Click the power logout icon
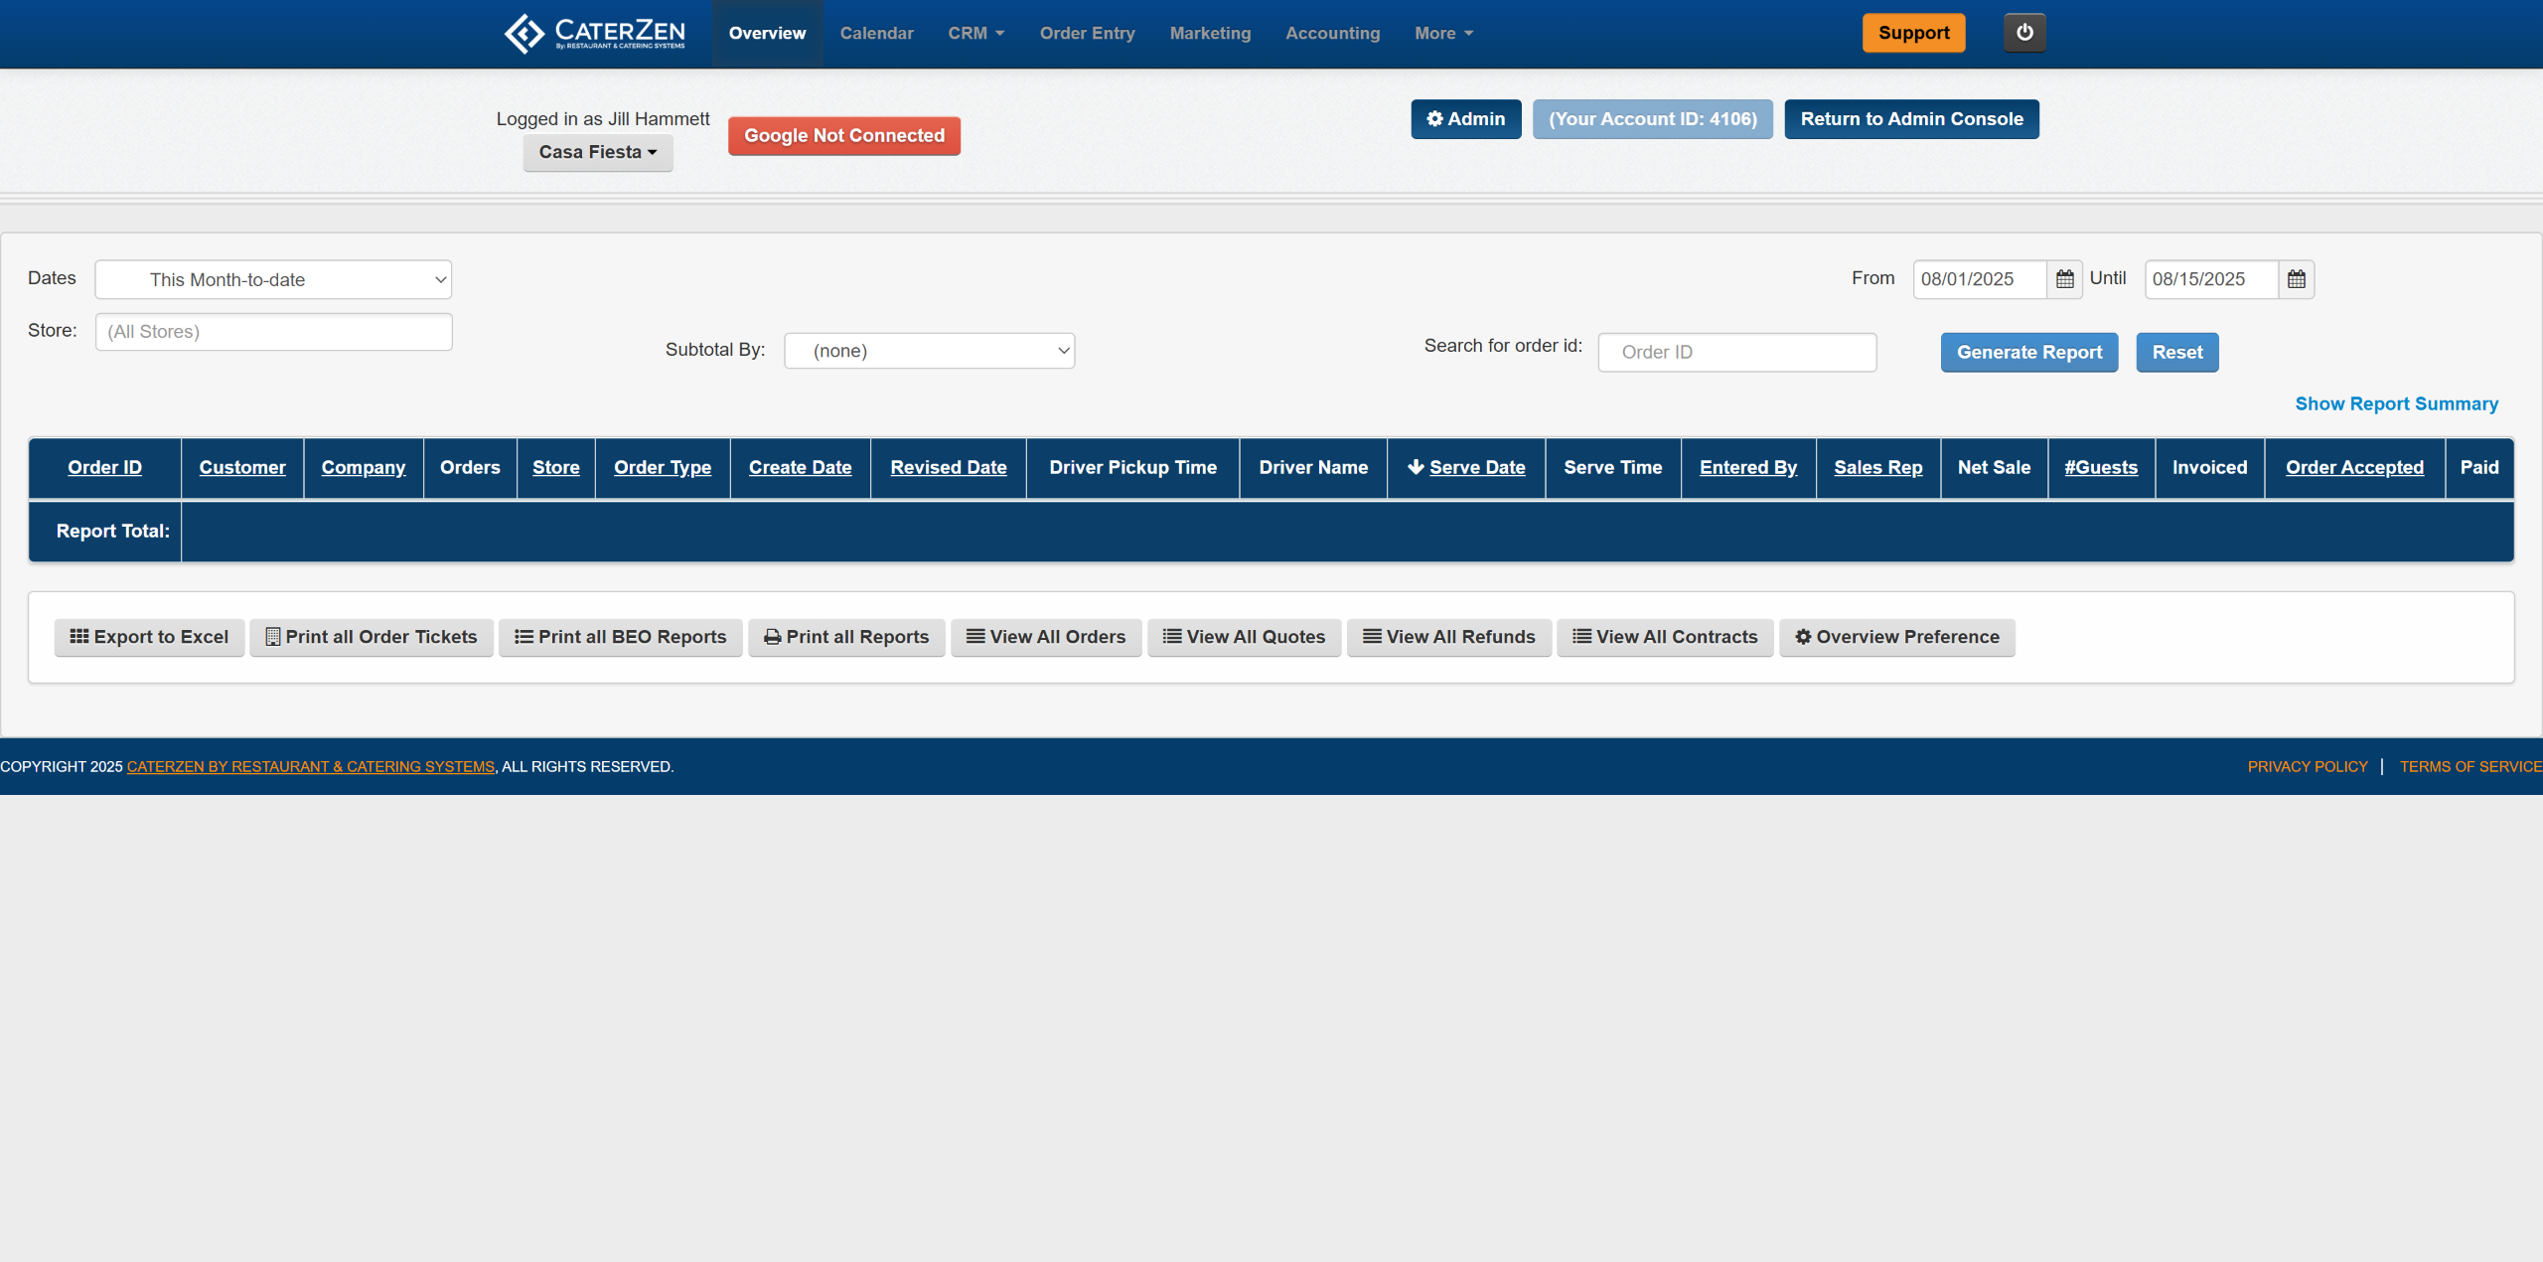Image resolution: width=2543 pixels, height=1262 pixels. coord(2023,33)
